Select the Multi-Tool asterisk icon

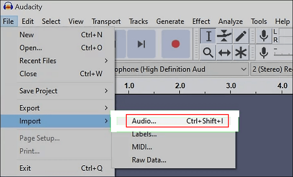tap(241, 52)
